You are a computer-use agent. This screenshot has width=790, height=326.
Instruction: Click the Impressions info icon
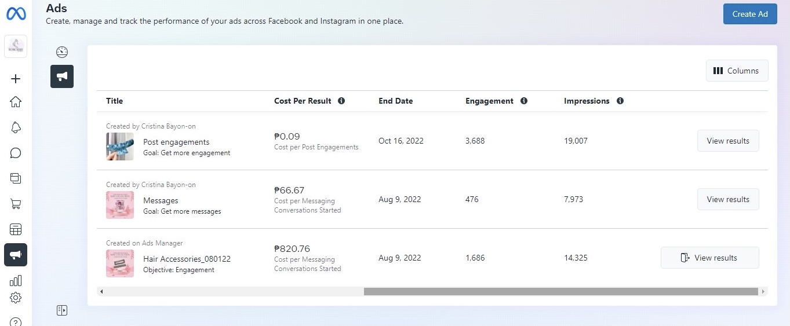click(x=620, y=101)
